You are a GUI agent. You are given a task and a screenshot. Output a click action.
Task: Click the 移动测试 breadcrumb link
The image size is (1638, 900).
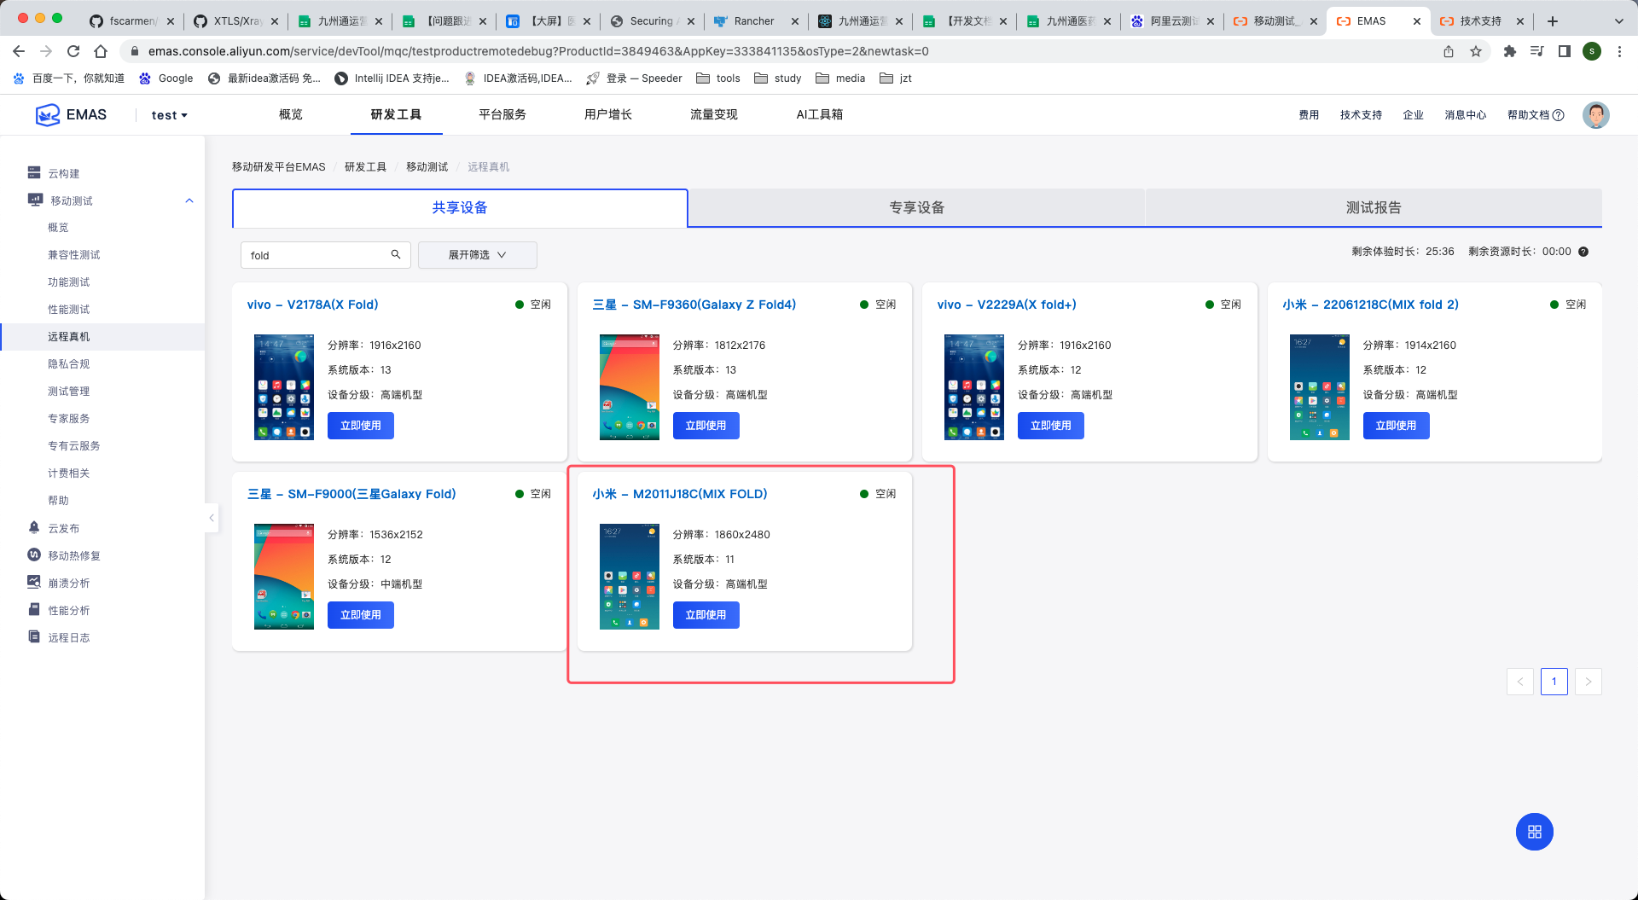[x=427, y=167]
